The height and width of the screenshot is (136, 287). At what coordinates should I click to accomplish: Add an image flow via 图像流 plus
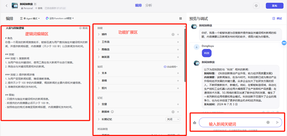coord(178,49)
